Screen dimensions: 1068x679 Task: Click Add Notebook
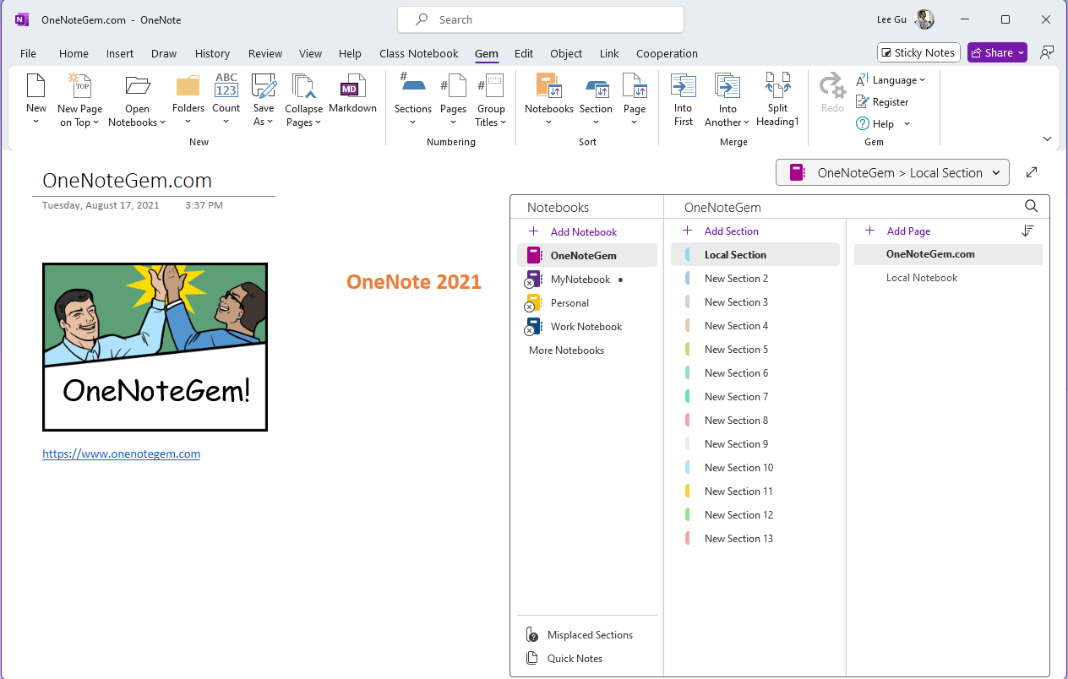(573, 231)
